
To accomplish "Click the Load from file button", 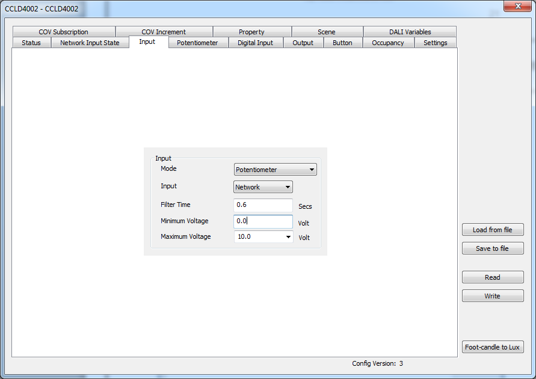I will [x=493, y=230].
